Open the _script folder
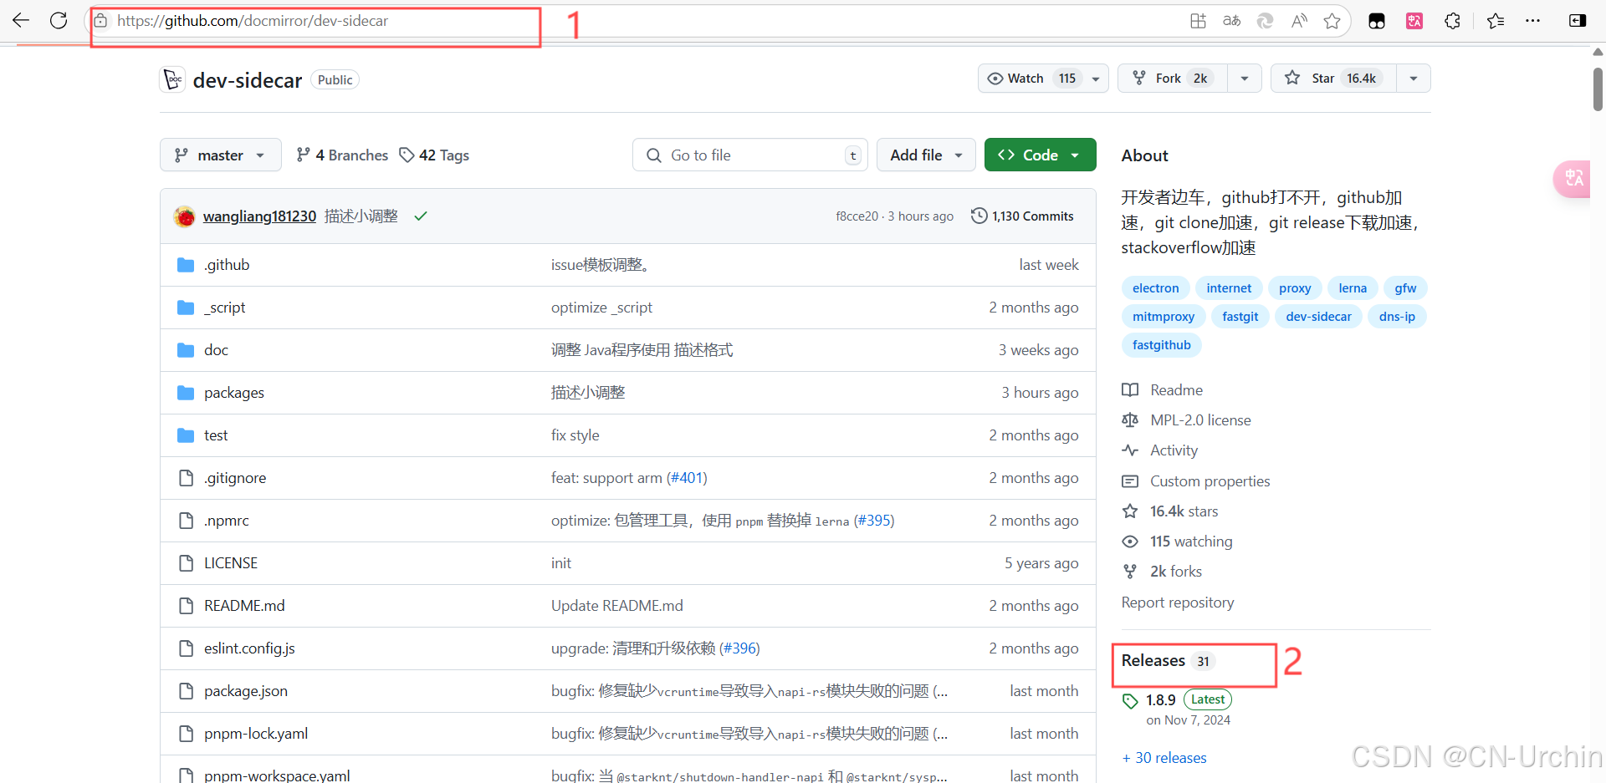This screenshot has width=1606, height=783. point(224,308)
